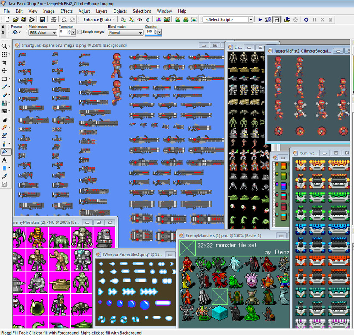Select the Move tool
The width and height of the screenshot is (354, 335).
point(4,71)
